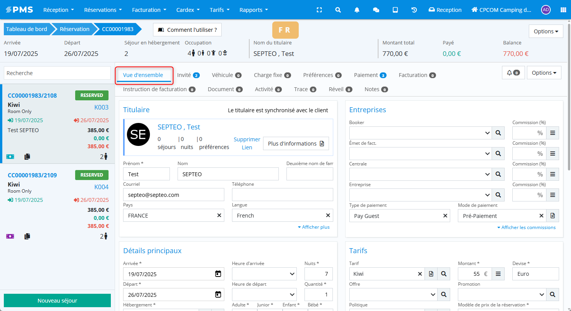Click the history clock icon
Screen dimensions: 571x311
coord(414,10)
